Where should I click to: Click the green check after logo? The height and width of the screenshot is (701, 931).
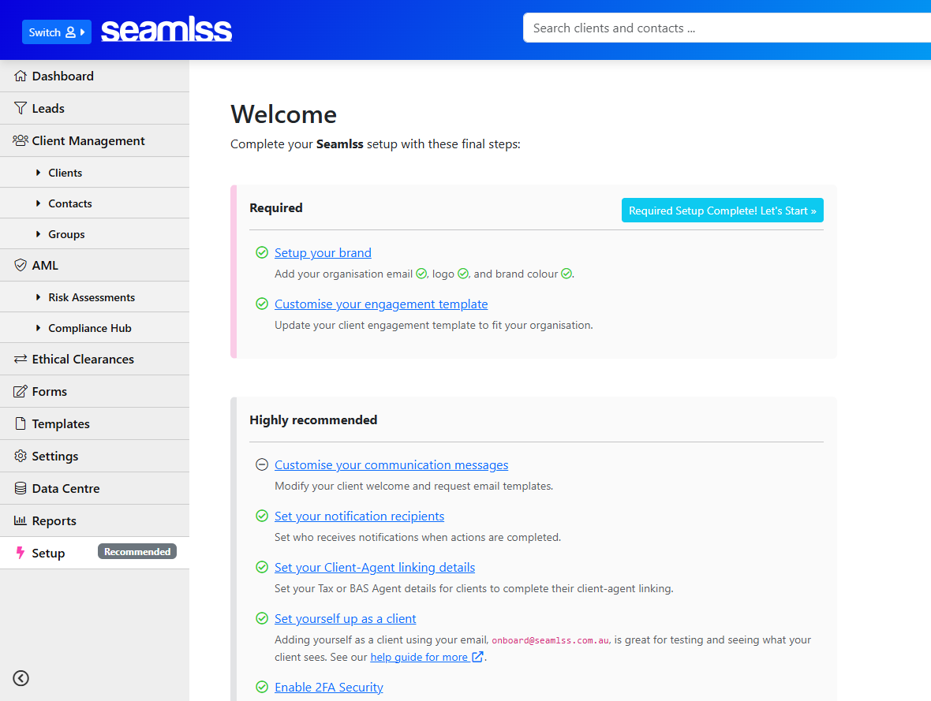point(463,274)
